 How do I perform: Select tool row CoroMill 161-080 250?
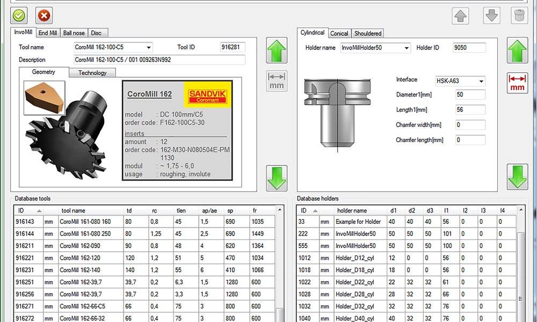(144, 233)
